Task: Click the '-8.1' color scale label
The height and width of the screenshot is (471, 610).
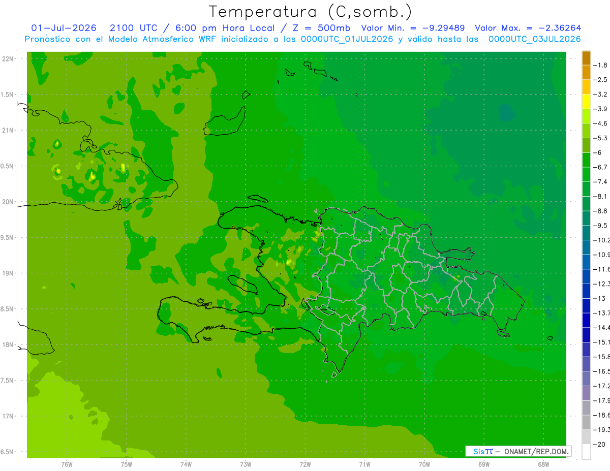Action: [600, 196]
